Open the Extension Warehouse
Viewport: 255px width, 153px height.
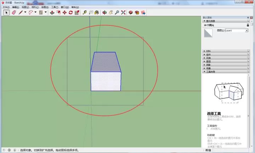pos(137,12)
